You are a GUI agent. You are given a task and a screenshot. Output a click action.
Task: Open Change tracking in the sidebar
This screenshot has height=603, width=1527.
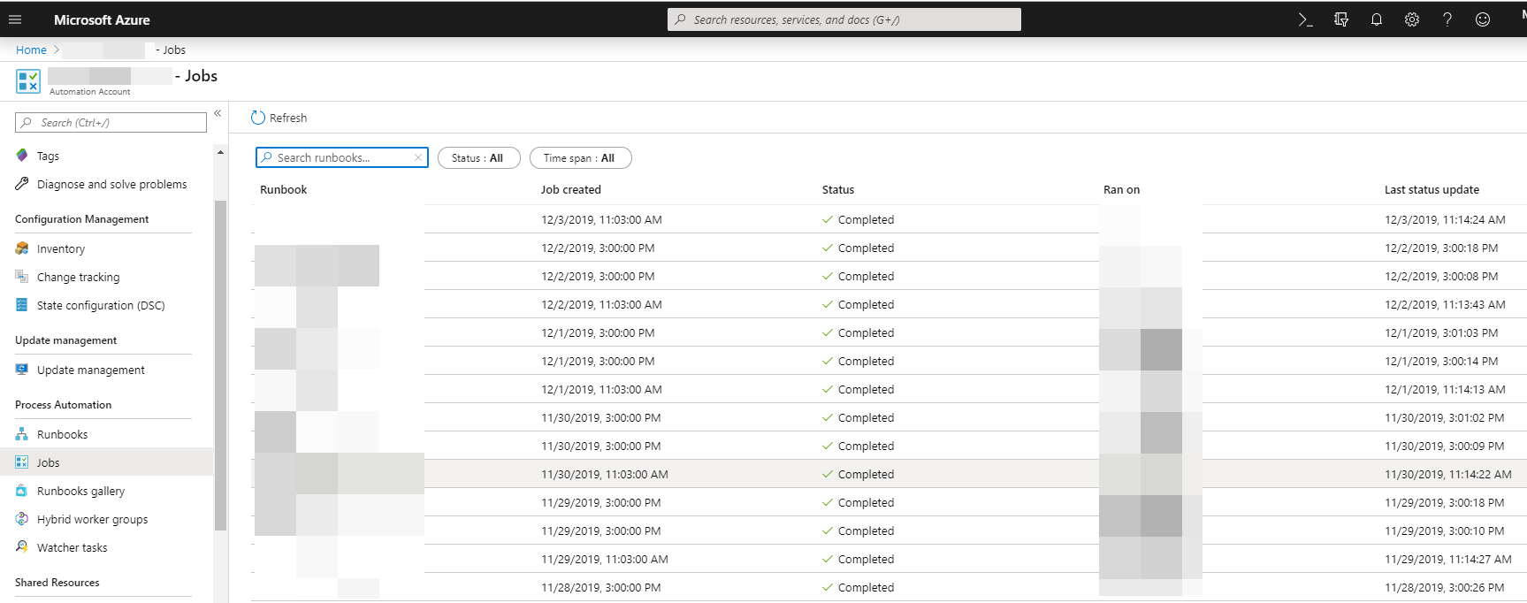coord(78,277)
